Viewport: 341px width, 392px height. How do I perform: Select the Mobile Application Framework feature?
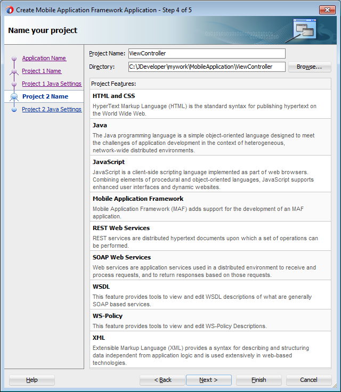point(210,207)
